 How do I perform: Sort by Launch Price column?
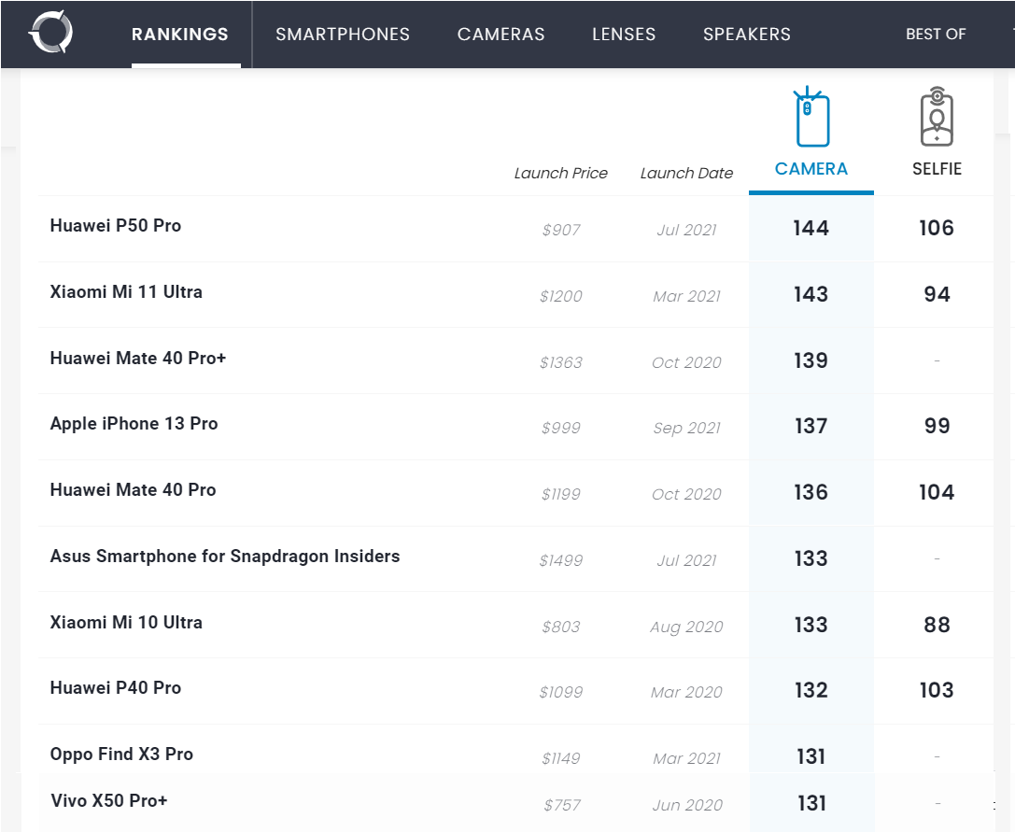pos(560,173)
